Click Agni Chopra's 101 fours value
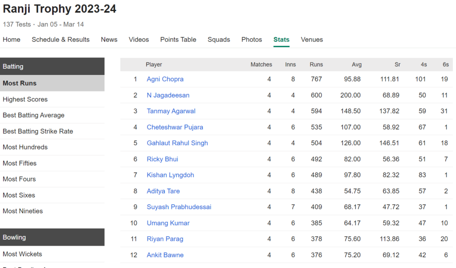Image resolution: width=456 pixels, height=268 pixels. [420, 79]
